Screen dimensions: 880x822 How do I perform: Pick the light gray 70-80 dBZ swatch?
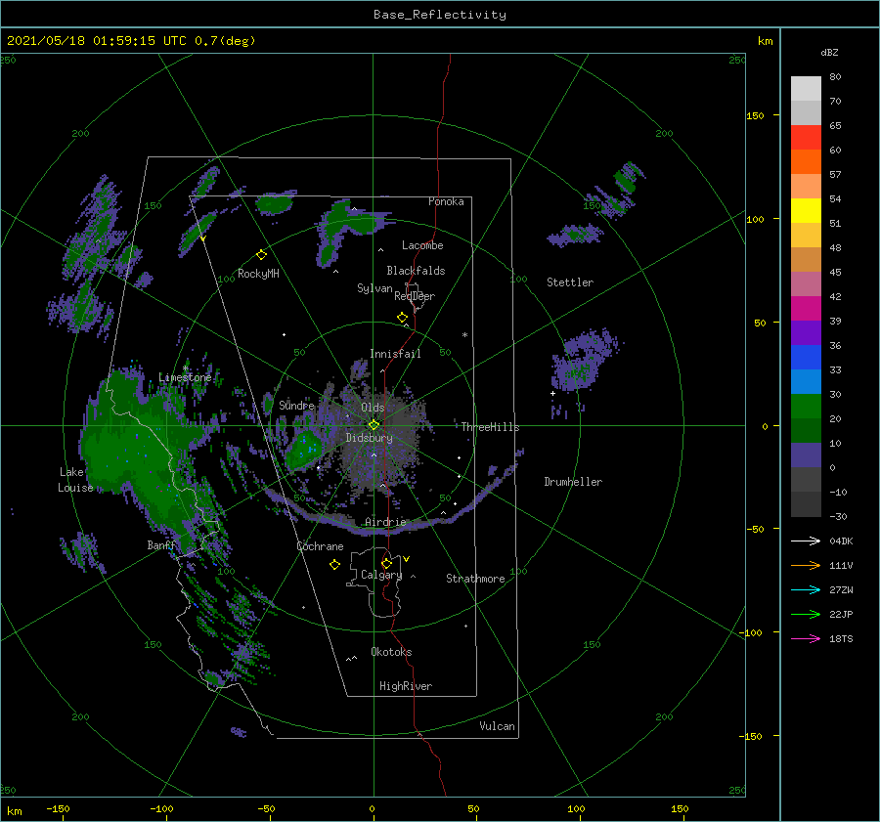pyautogui.click(x=806, y=89)
